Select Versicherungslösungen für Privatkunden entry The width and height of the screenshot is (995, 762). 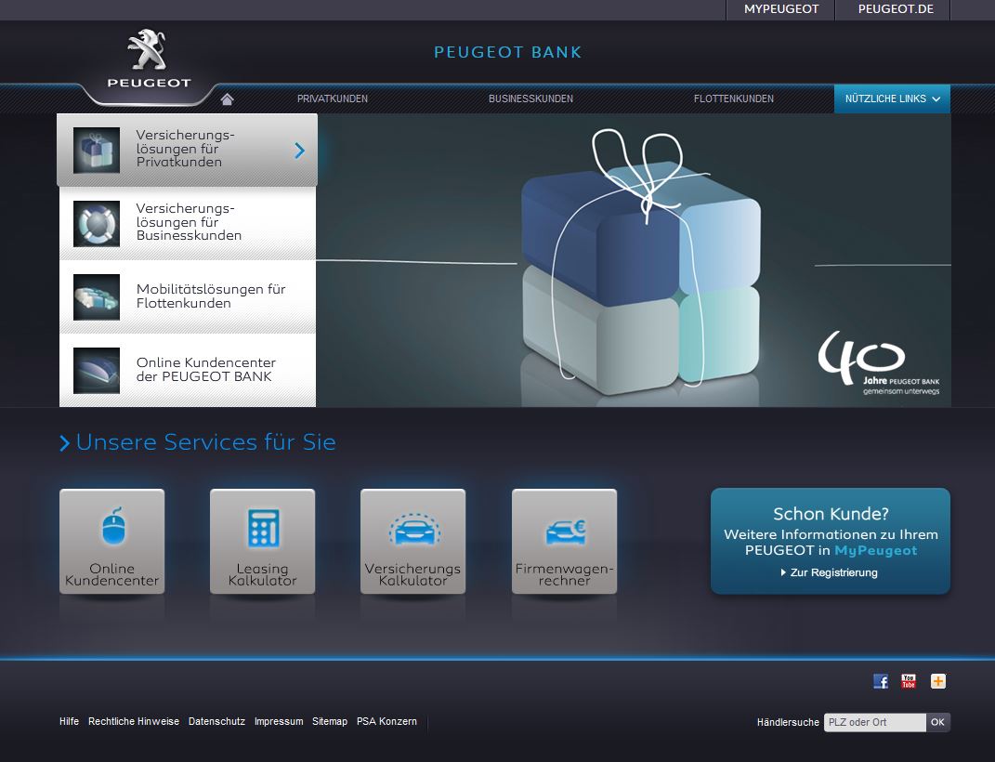pos(187,151)
